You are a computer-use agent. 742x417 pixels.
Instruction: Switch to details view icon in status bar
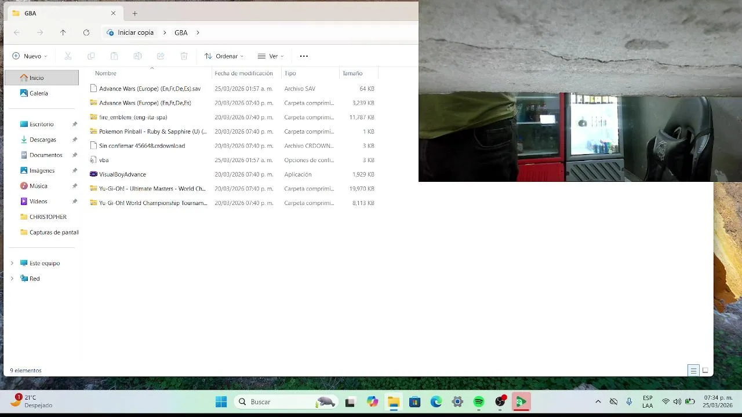693,371
